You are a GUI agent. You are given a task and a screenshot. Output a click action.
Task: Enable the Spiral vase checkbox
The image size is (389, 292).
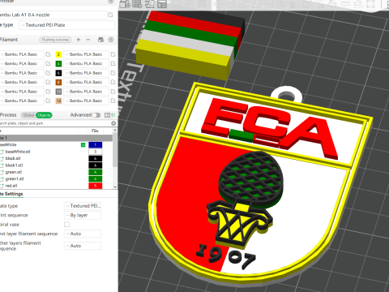point(66,225)
